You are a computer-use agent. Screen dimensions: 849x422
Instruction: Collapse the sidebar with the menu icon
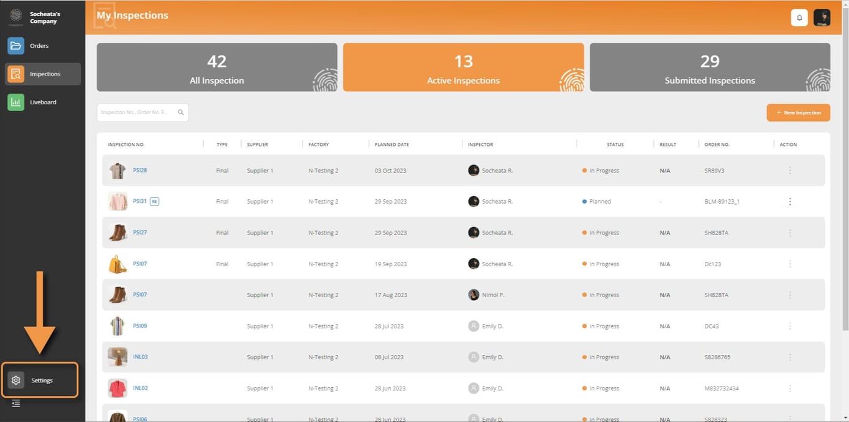(x=16, y=403)
